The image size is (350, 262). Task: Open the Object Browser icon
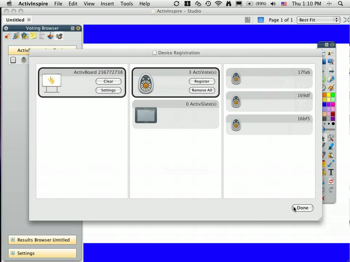click(x=25, y=36)
